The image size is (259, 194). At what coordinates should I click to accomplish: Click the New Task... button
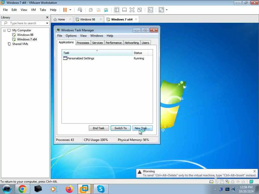pos(142,128)
